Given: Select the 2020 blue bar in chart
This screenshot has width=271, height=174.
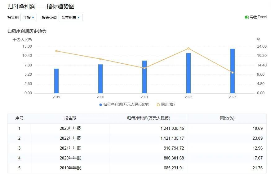Looking at the screenshot, I should click(x=100, y=79).
